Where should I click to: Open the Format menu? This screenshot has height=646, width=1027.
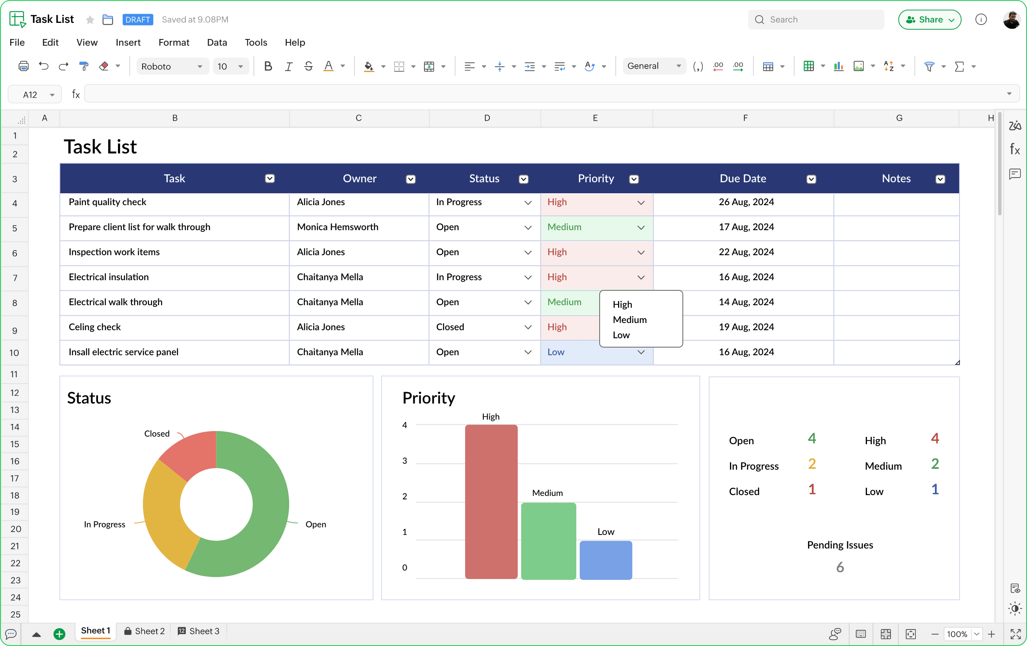174,42
